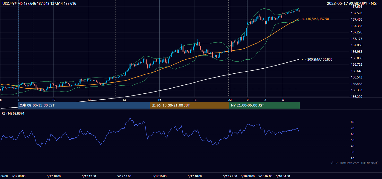Click the 5/17 08:00 bottom date label
This screenshot has width=382, height=179.
18,176
